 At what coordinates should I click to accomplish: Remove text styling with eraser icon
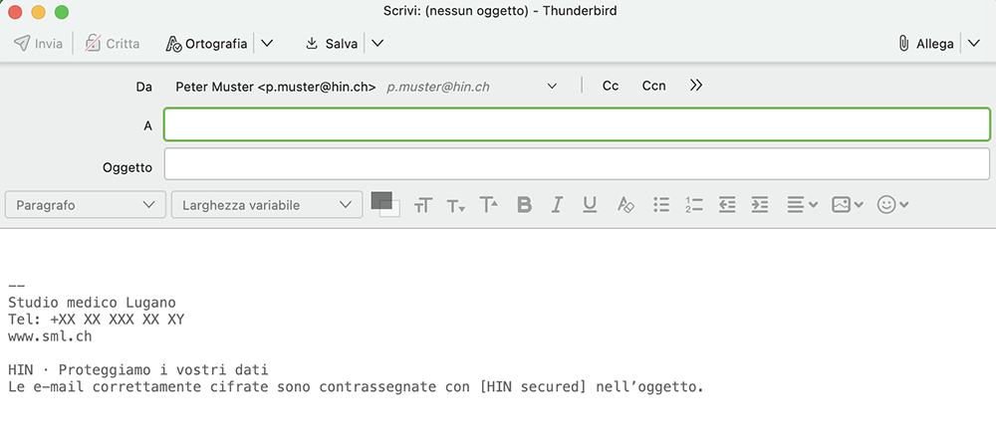(625, 204)
